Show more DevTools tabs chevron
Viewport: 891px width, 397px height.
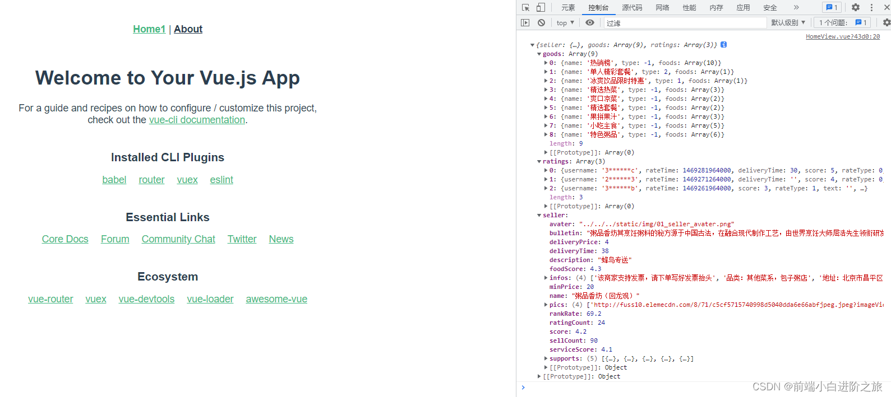point(796,7)
